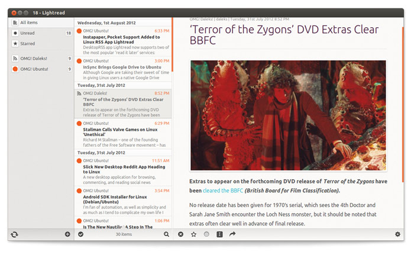This screenshot has width=414, height=255.
Task: Toggle the article unread circle indicator
Action: [x=206, y=235]
